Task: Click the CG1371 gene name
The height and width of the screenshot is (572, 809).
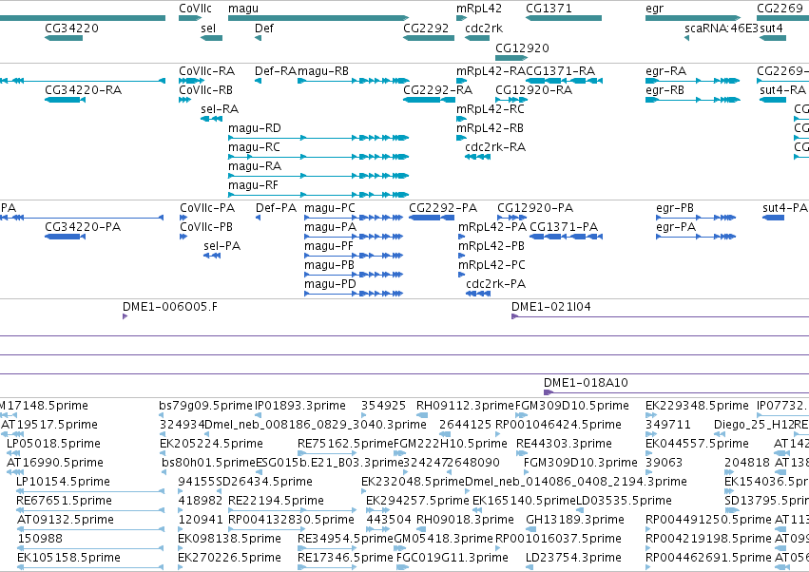Action: 549,9
